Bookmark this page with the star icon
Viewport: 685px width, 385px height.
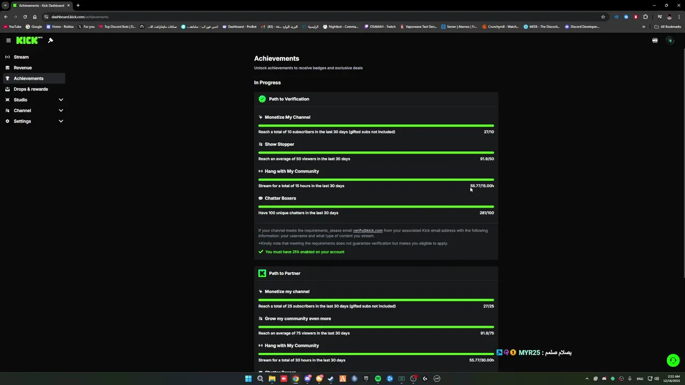tap(603, 17)
